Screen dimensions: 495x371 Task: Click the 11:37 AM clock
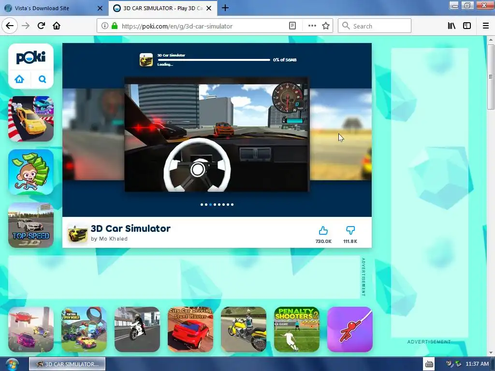pyautogui.click(x=477, y=364)
